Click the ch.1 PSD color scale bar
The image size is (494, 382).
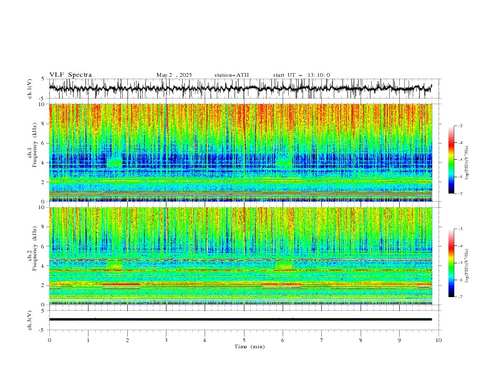tap(451, 160)
